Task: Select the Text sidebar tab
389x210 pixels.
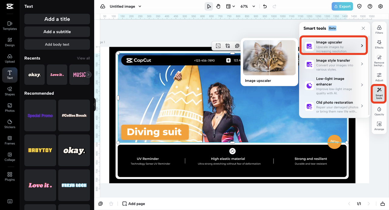Action: point(10,75)
